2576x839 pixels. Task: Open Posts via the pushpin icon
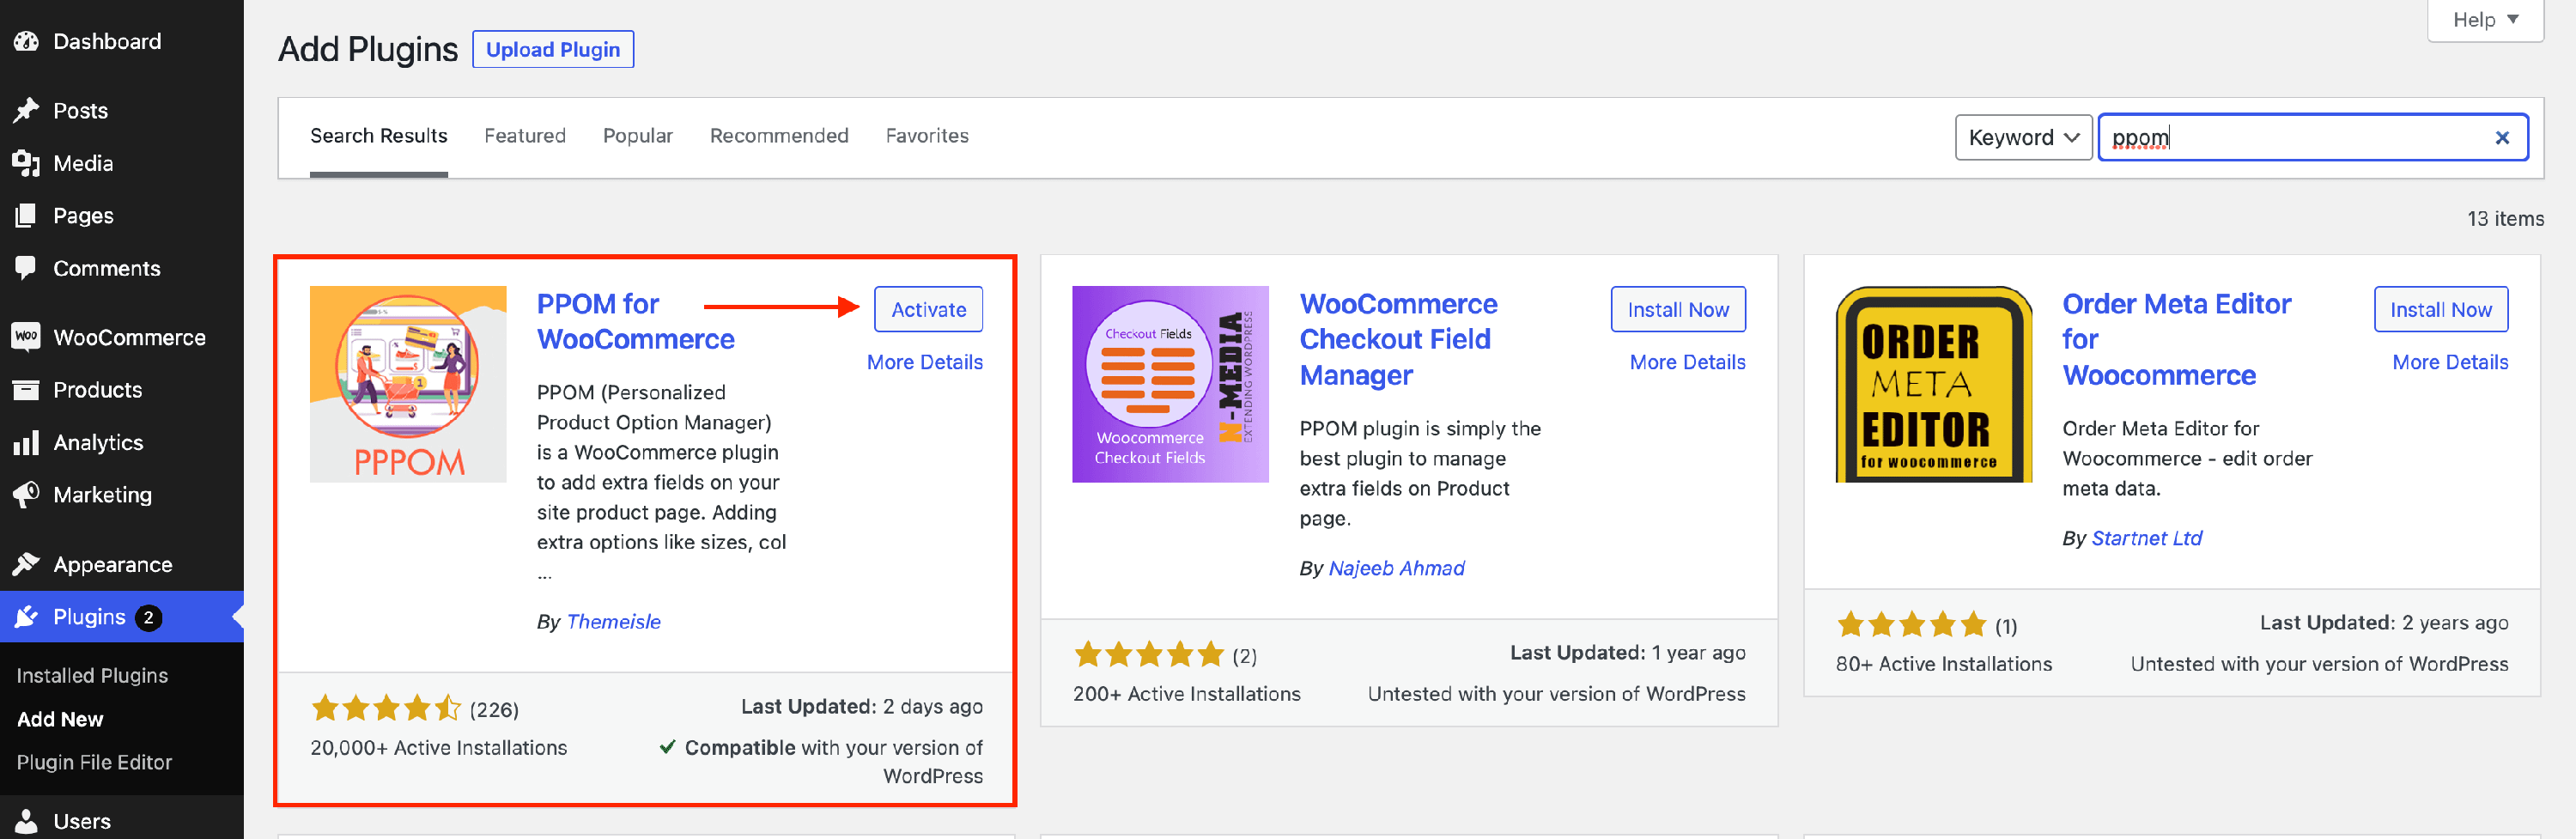click(x=26, y=110)
